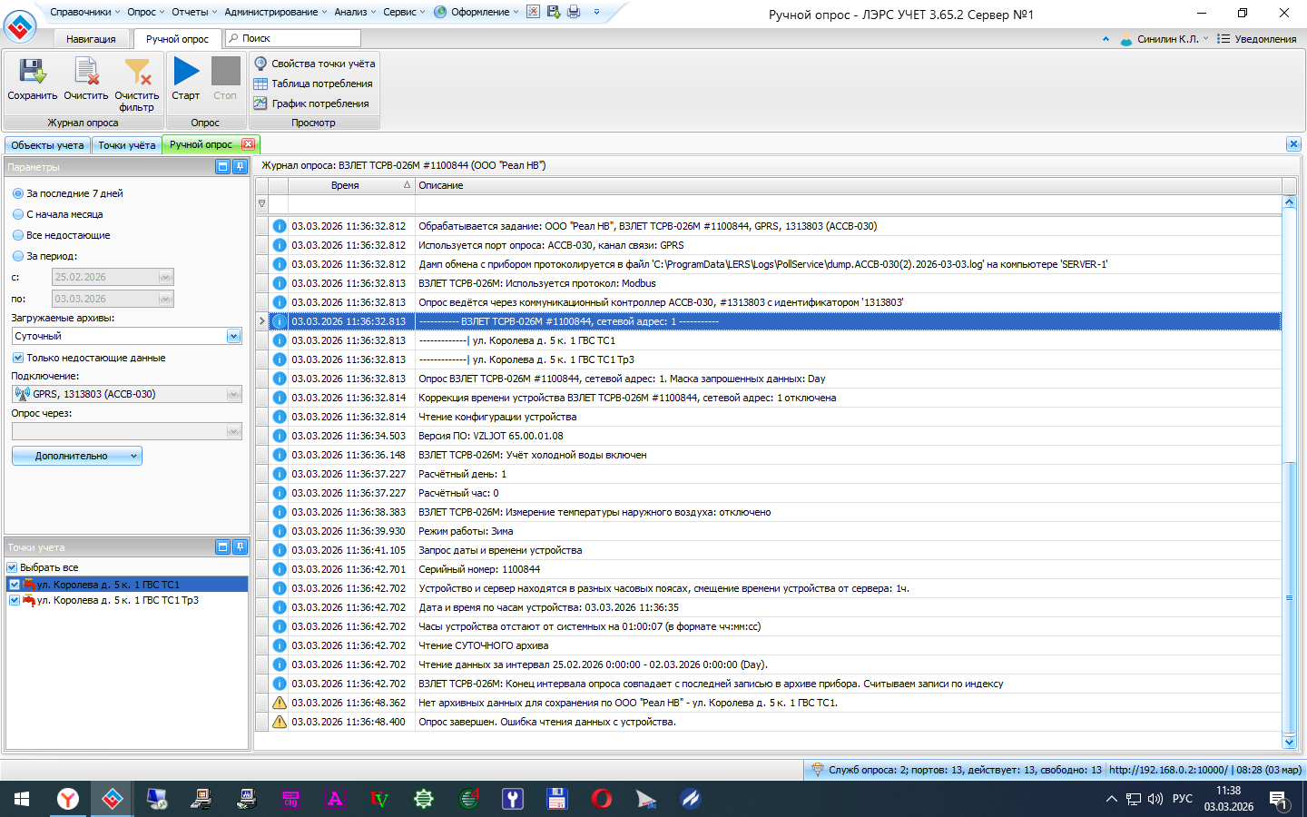Toggle 'Выбрать все' checkbox
1307x817 pixels.
click(x=13, y=567)
